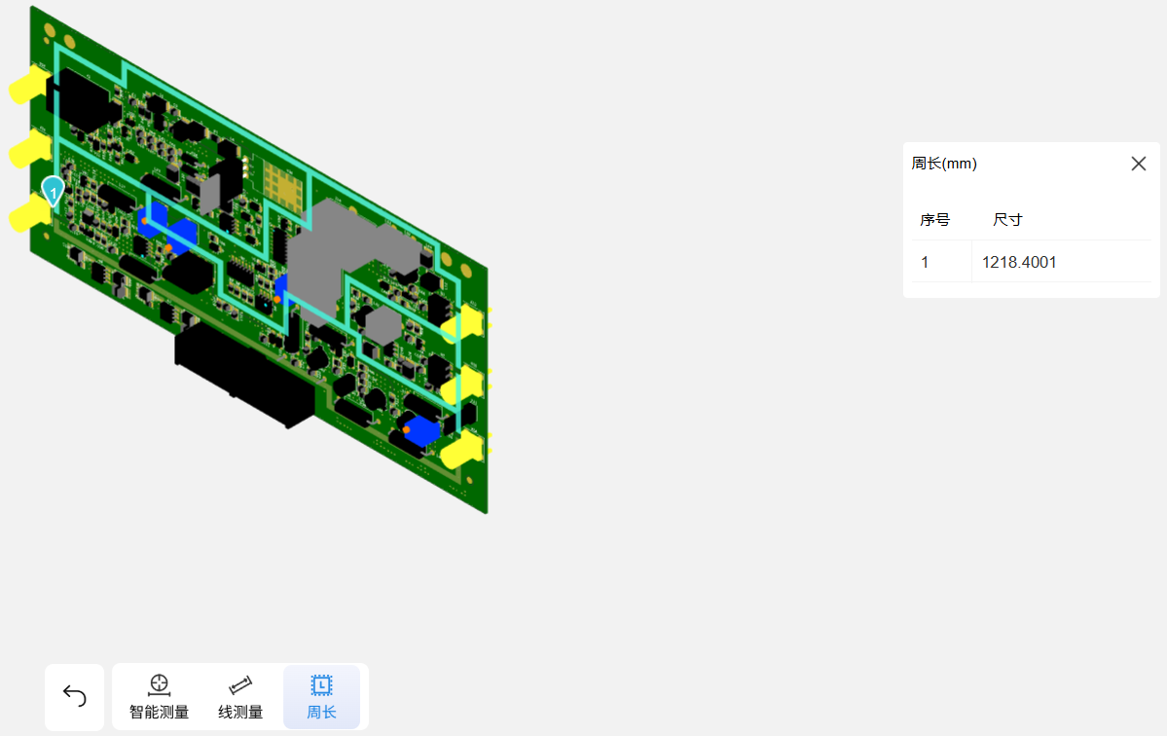
Task: Activate the 周长 perimeter tool
Action: point(321,697)
